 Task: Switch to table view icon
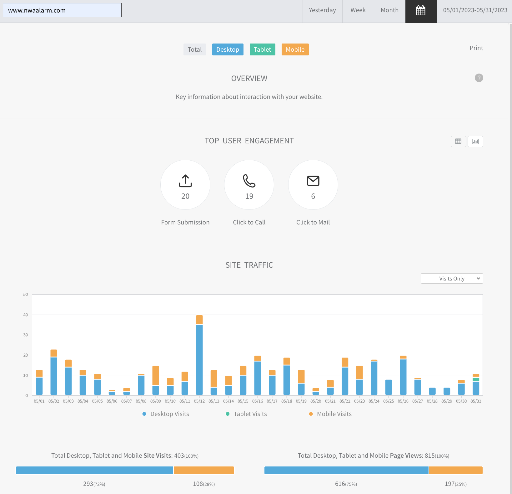[x=458, y=142]
